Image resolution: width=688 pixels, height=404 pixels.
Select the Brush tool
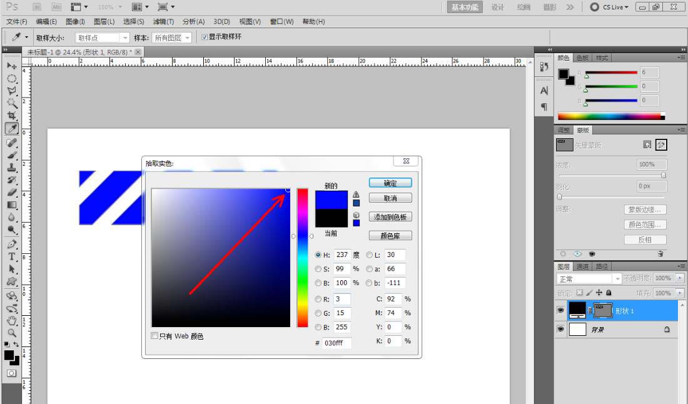pyautogui.click(x=11, y=155)
